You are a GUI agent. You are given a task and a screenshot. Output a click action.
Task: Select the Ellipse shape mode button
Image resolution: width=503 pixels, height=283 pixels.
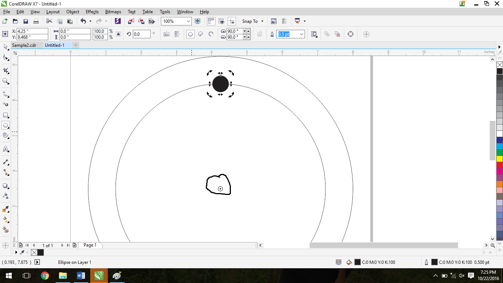190,34
